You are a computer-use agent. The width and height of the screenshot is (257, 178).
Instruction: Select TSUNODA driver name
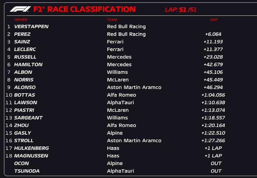click(x=27, y=171)
